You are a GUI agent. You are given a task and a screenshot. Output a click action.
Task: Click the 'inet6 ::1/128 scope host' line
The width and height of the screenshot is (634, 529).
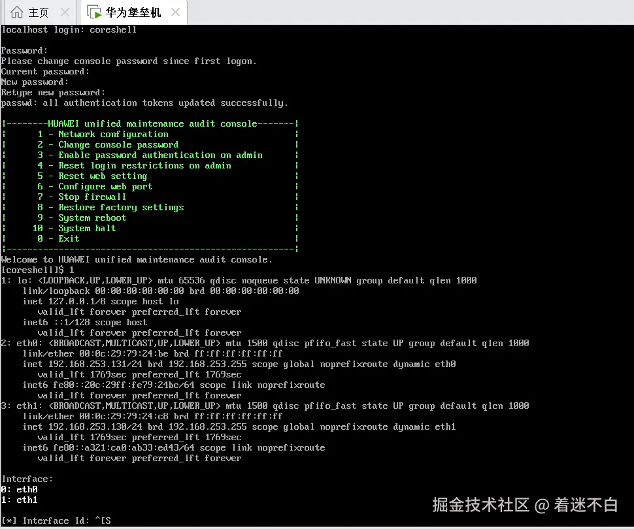(85, 323)
